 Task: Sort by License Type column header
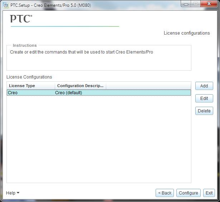coord(31,86)
